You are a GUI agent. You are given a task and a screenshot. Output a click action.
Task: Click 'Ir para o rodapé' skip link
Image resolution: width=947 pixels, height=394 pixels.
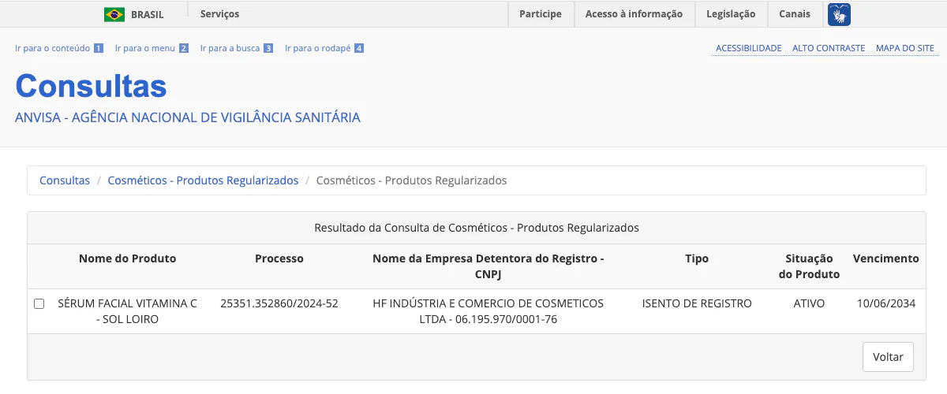click(317, 49)
